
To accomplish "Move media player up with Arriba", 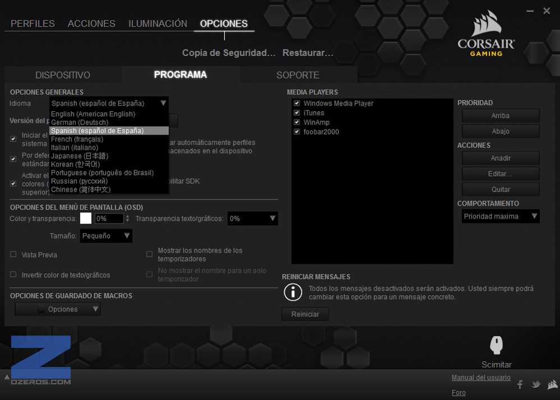I will (x=501, y=116).
